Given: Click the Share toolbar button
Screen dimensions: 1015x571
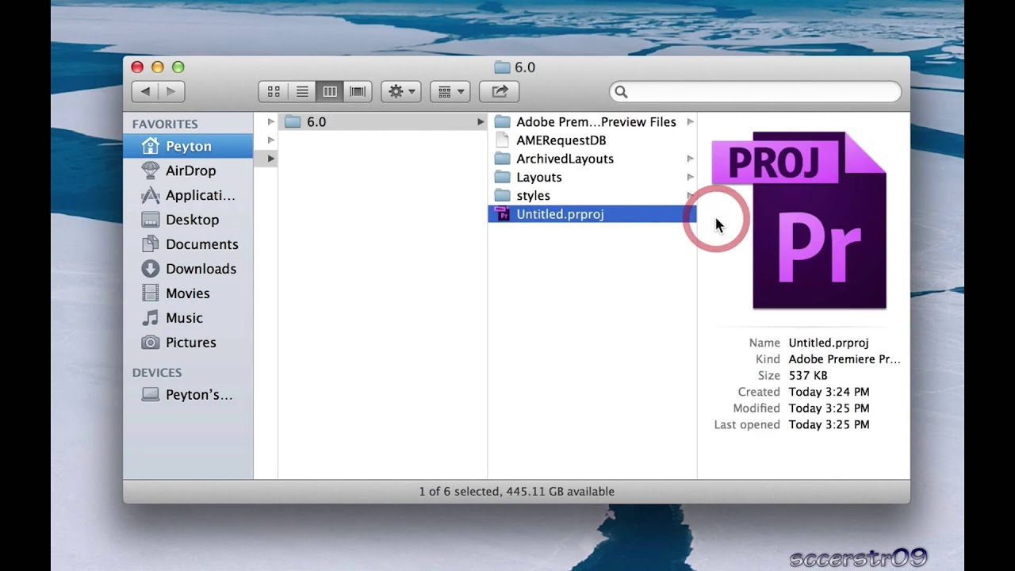Looking at the screenshot, I should (500, 92).
